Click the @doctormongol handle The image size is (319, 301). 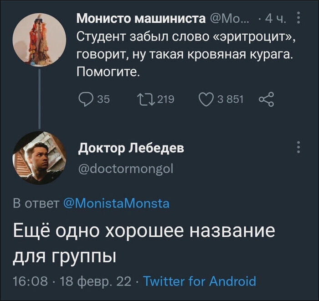click(x=126, y=169)
